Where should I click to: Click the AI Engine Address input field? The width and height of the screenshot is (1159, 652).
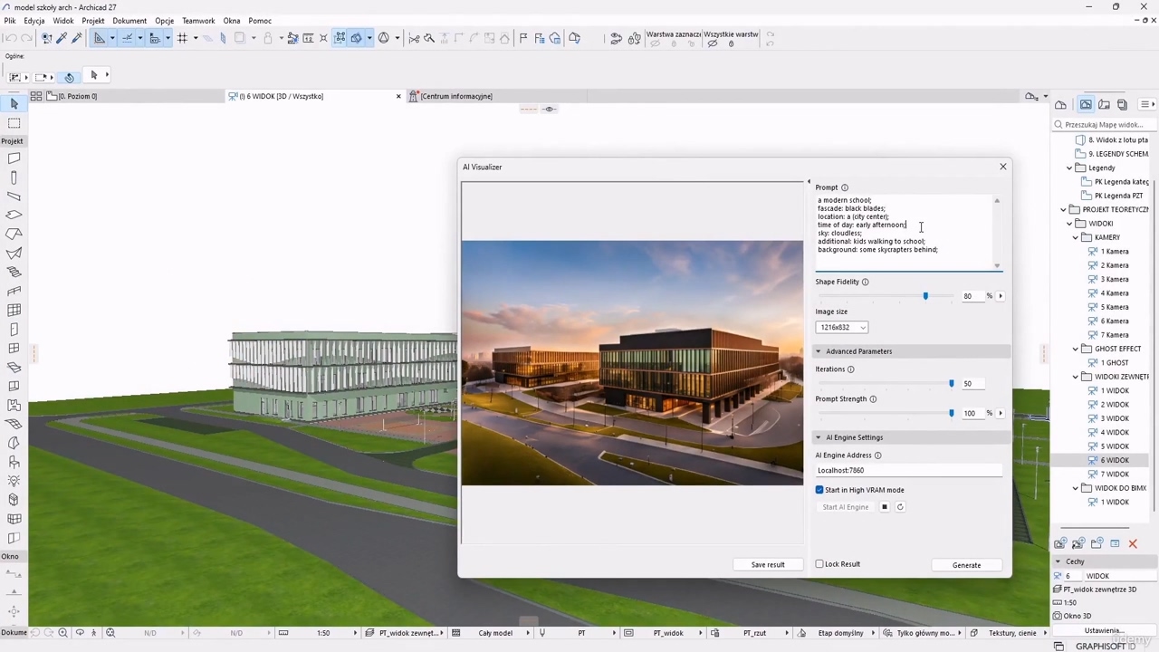point(908,470)
